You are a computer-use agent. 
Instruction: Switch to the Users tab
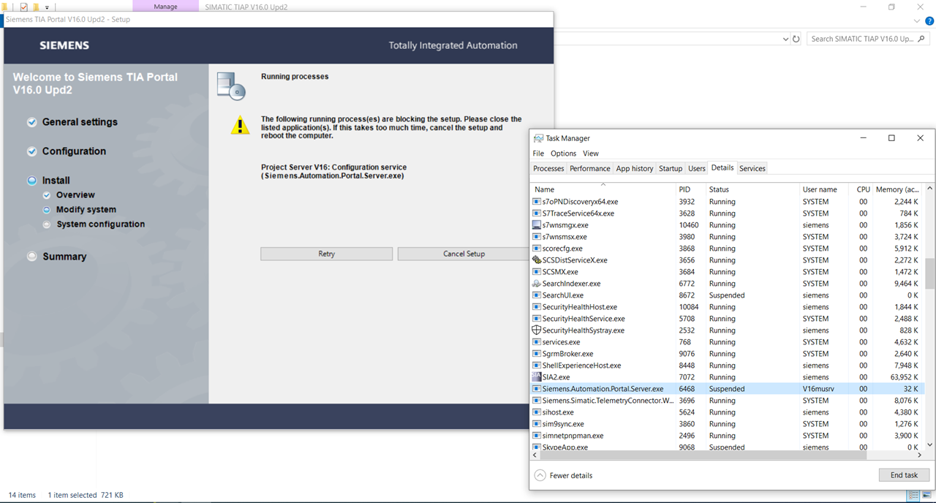[x=697, y=168]
